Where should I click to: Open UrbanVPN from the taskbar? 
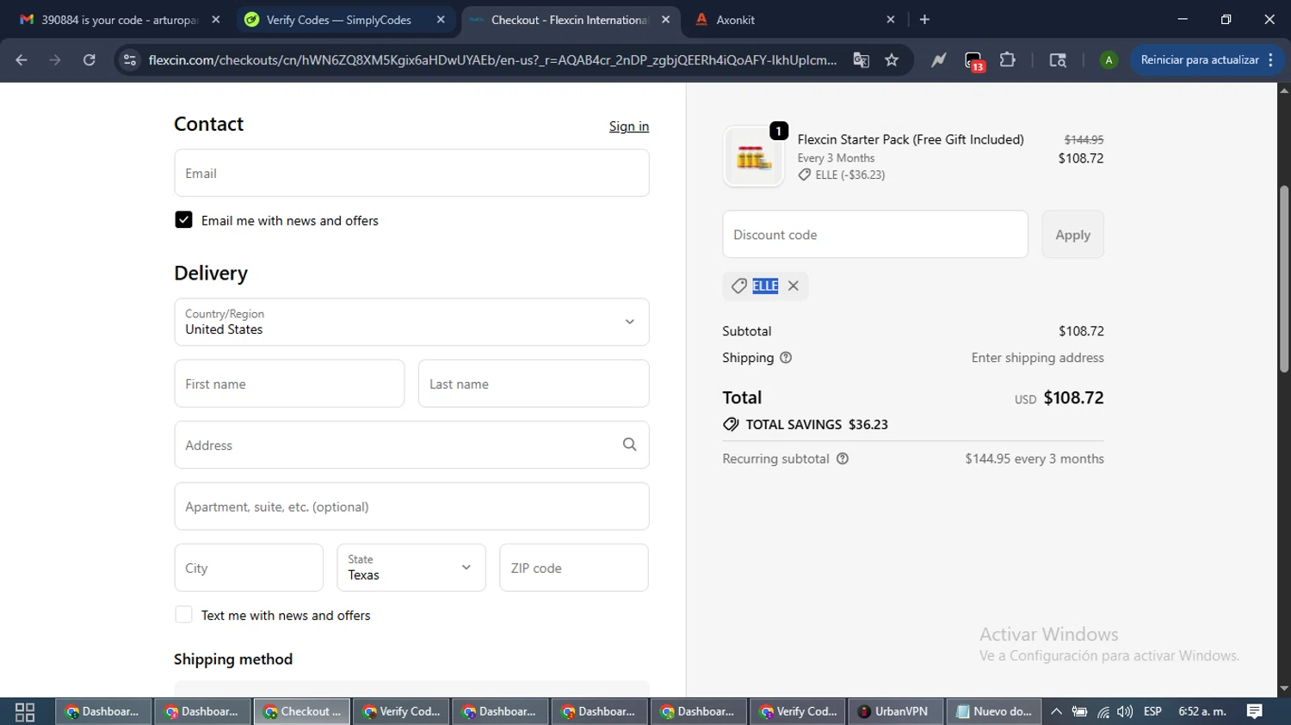coord(894,712)
